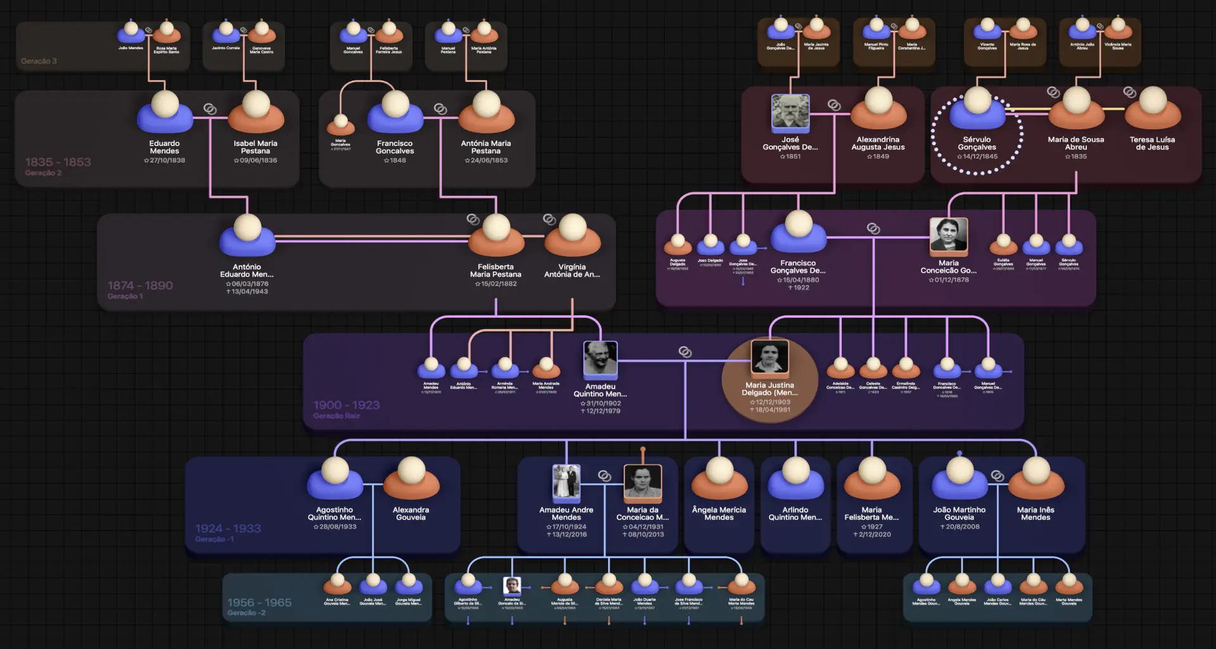Image resolution: width=1216 pixels, height=649 pixels.
Task: Open Maria Justina Delgado's portrait photo
Action: point(769,356)
